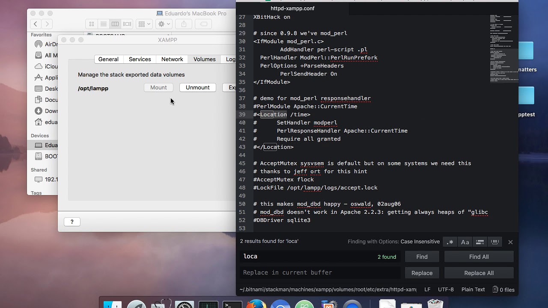This screenshot has height=308, width=548.
Task: Open Firefox in Dock
Action: pyautogui.click(x=256, y=305)
